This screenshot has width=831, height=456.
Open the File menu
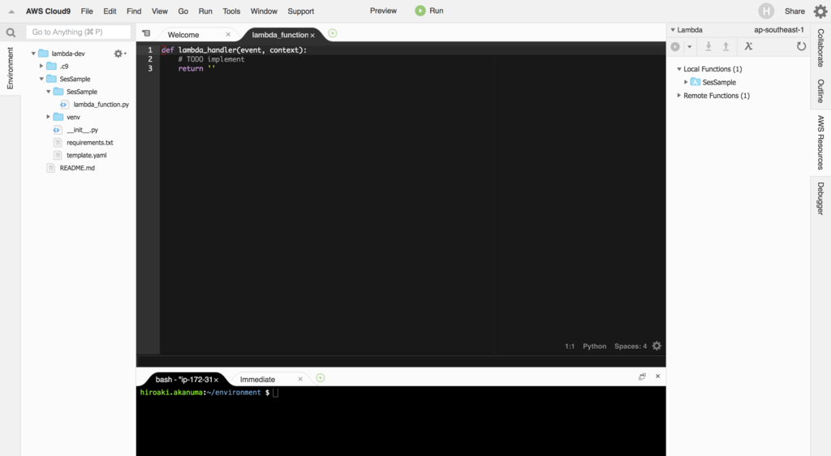(x=87, y=11)
